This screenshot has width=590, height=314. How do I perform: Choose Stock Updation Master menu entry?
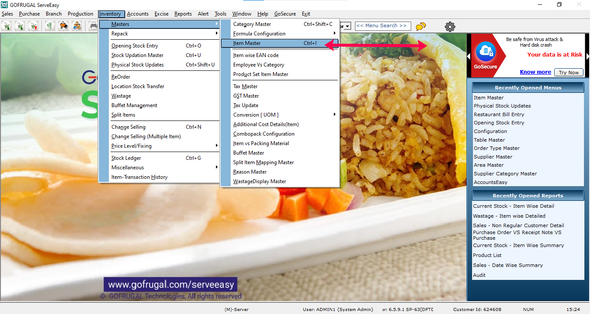[x=159, y=55]
